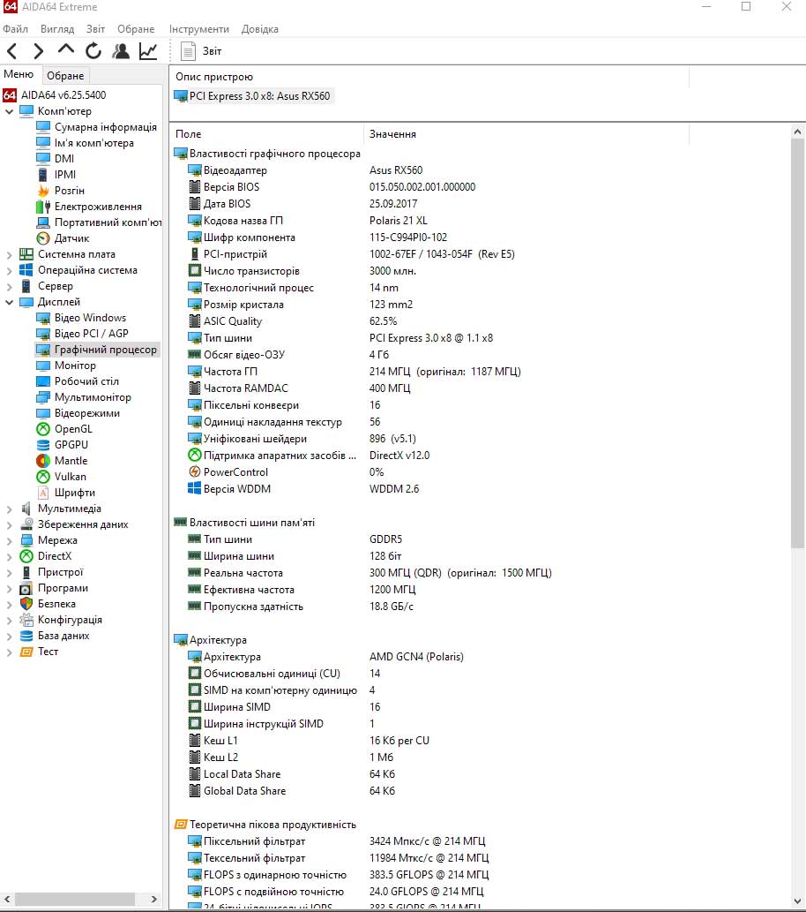Viewport: 806px width, 912px height.
Task: Click the Поле column header
Action: (189, 134)
